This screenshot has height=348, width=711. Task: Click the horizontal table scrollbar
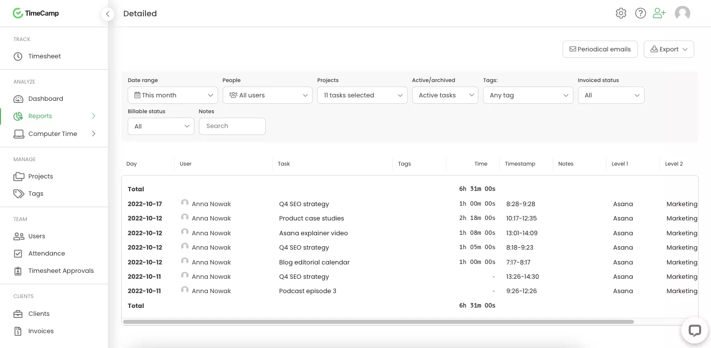[x=378, y=322]
